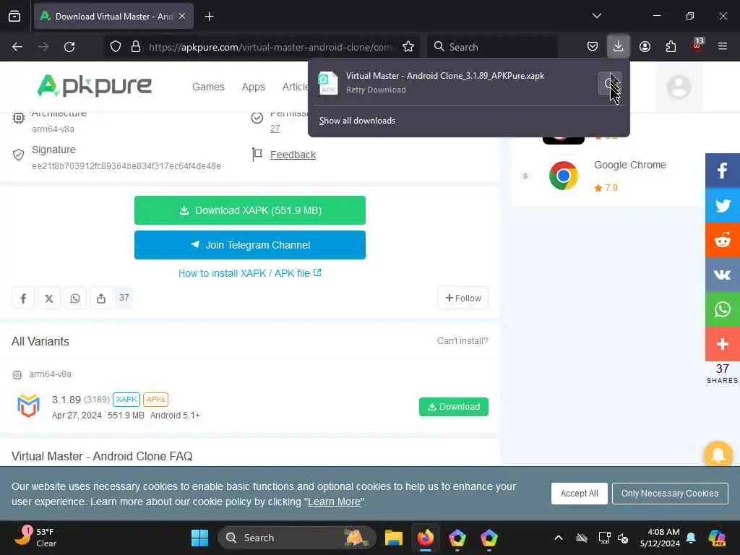Screen dimensions: 740x555
Task: Open Virtual Master variant app icon
Action: pos(28,406)
